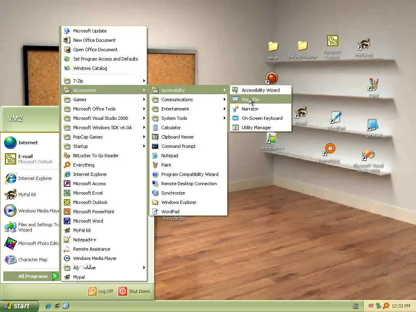Click the Notepad++ icon in All Programs
416x312 pixels.
67,240
